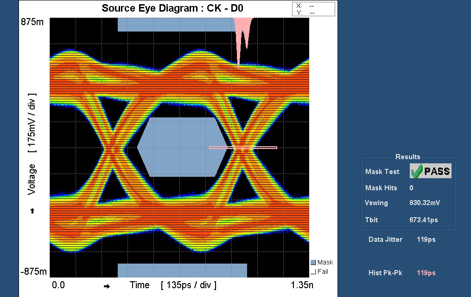This screenshot has width=471, height=297.
Task: Click the top blue mask rectangle
Action: [176, 25]
